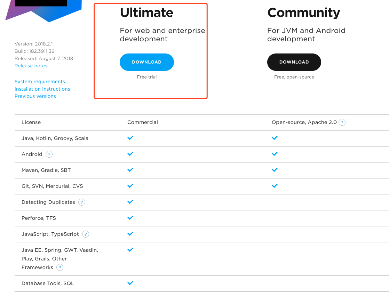Click Community checkmark for Java, Kotlin row

click(275, 138)
